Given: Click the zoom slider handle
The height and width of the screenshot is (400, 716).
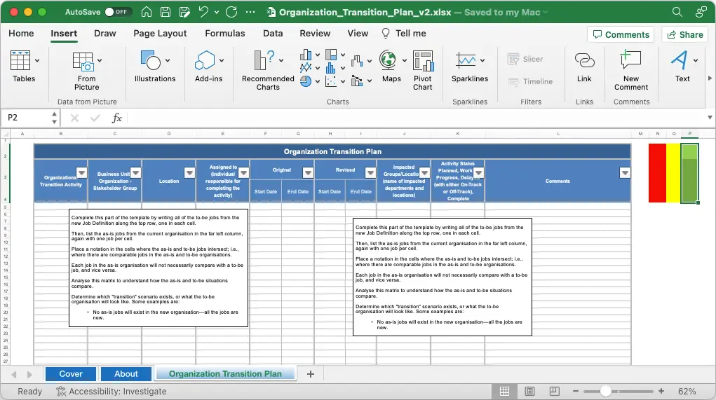Looking at the screenshot, I should click(605, 392).
